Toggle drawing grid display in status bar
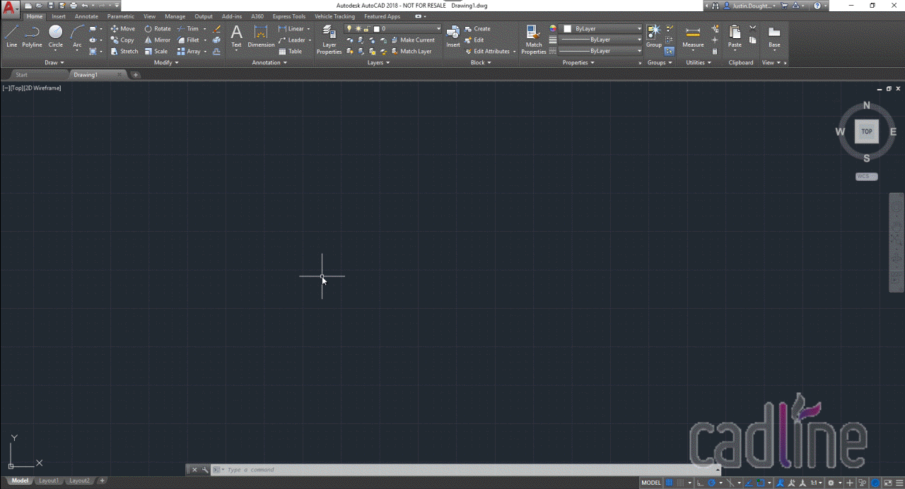Viewport: 905px width, 489px height. [669, 483]
